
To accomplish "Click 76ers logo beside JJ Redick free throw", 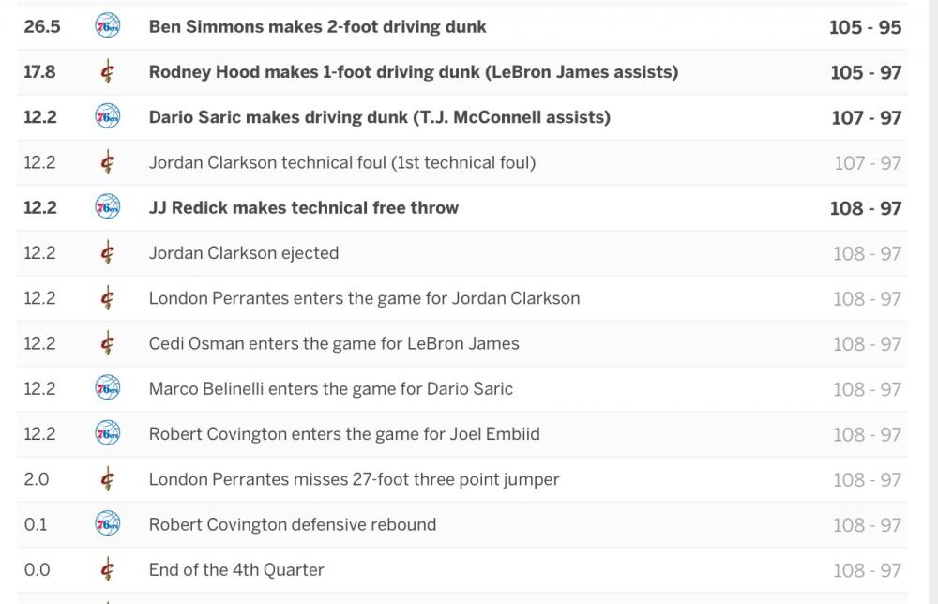I will pyautogui.click(x=108, y=207).
